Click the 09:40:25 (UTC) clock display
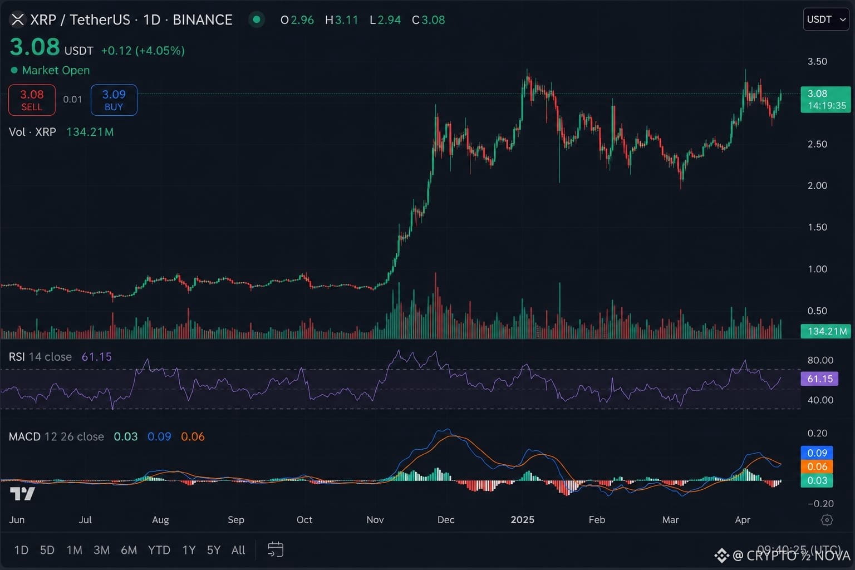 pos(799,549)
